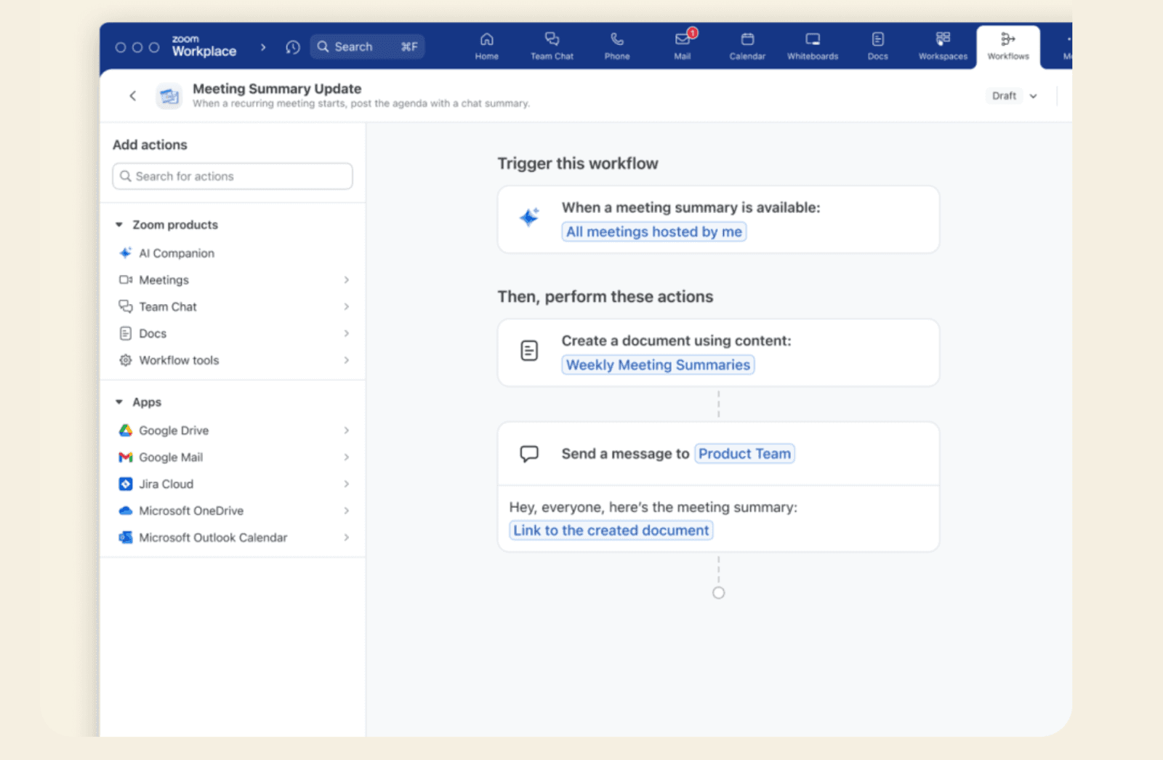Viewport: 1163px width, 760px height.
Task: Click the add-step circle below actions
Action: pos(718,593)
